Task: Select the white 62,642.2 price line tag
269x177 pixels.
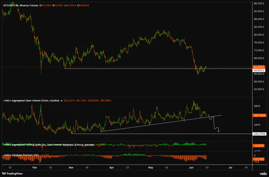Action: (x=259, y=70)
